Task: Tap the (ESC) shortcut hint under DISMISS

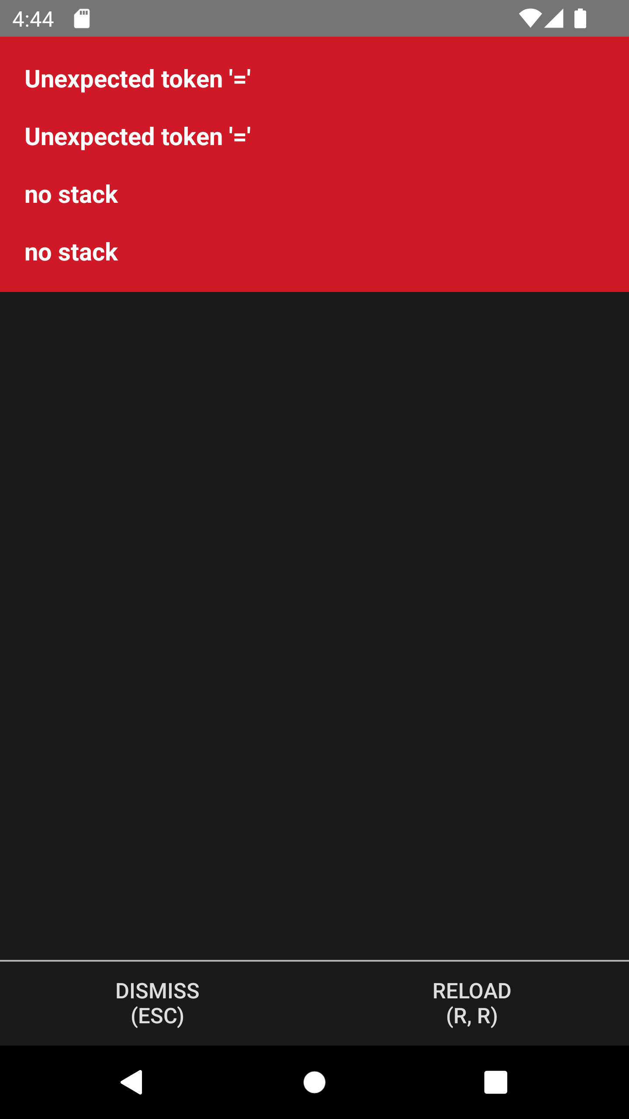Action: coord(157,1016)
